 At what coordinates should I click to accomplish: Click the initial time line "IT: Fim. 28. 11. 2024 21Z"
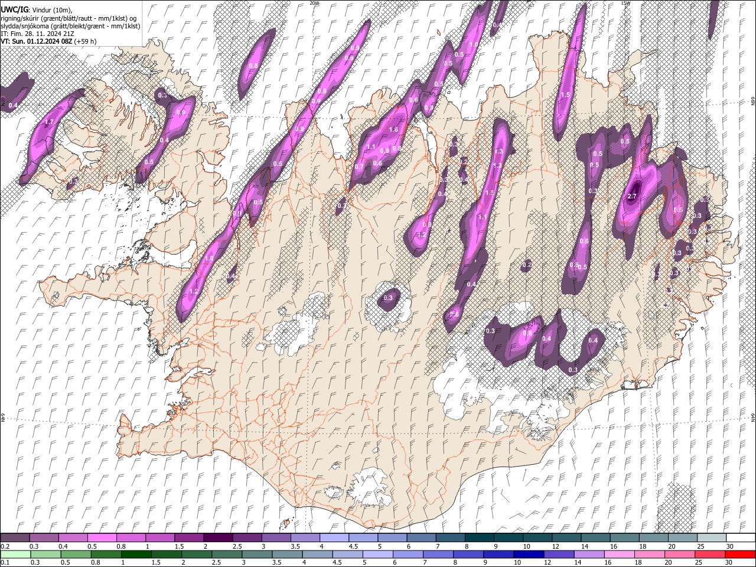37,34
